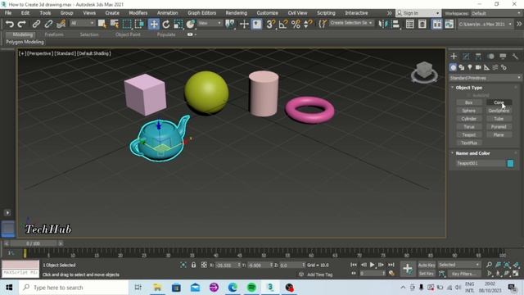This screenshot has width=524, height=295.
Task: Click the Bind to Space Warp icon
Action: click(x=61, y=24)
